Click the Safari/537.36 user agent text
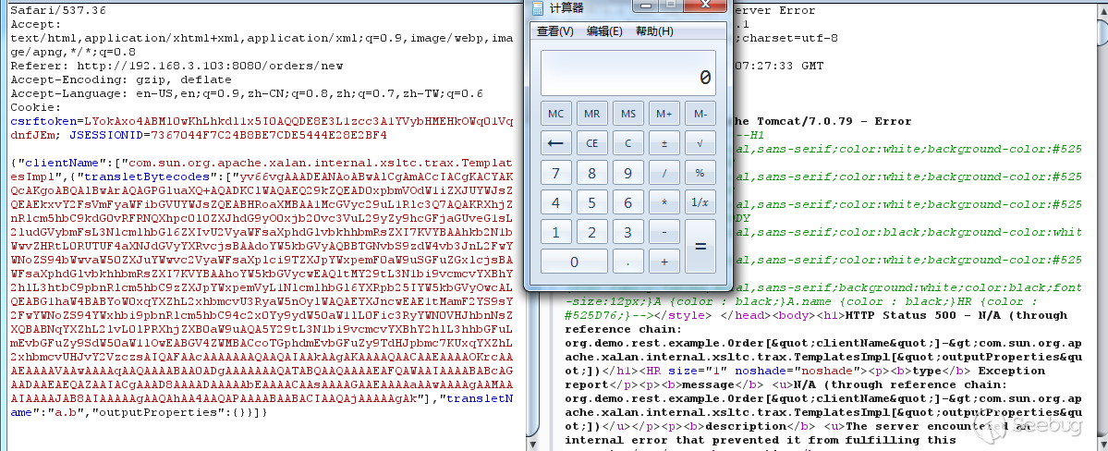Viewport: 1108px width, 451px height. (x=58, y=10)
